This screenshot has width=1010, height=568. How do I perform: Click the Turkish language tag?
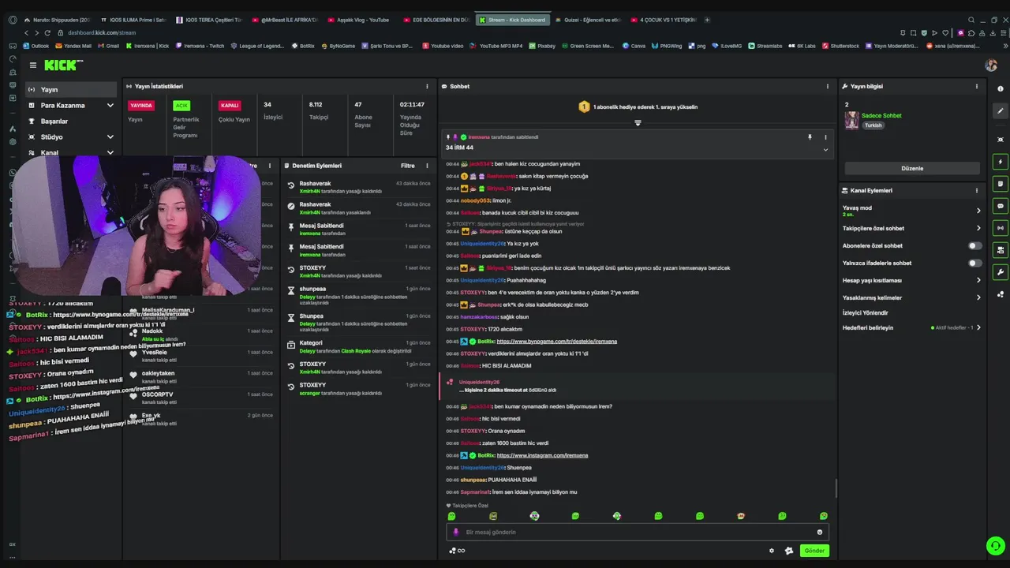[x=873, y=125]
